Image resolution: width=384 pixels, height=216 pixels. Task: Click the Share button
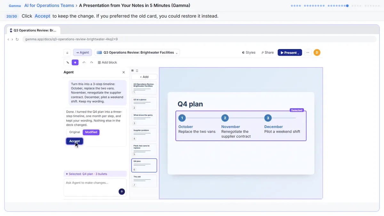click(268, 52)
